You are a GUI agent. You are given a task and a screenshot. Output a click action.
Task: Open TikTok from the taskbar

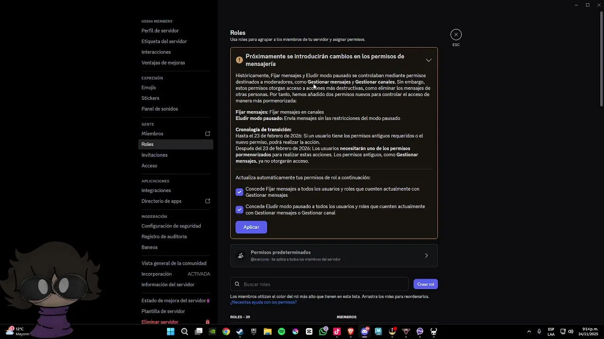[337, 331]
